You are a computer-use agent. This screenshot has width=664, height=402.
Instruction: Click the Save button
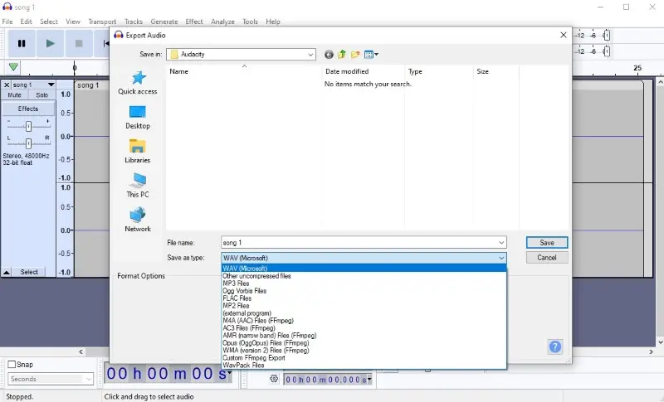tap(547, 243)
